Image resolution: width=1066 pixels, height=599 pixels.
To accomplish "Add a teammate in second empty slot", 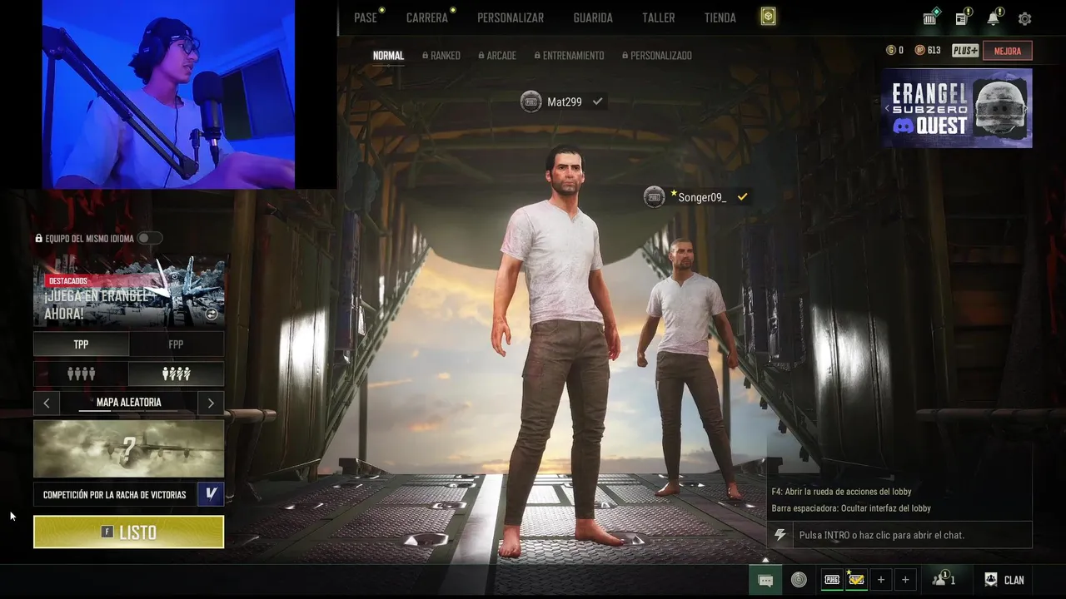I will (x=905, y=580).
